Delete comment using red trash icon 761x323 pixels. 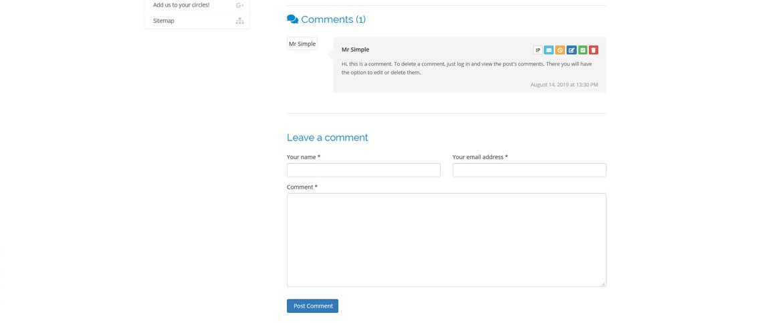tap(594, 50)
